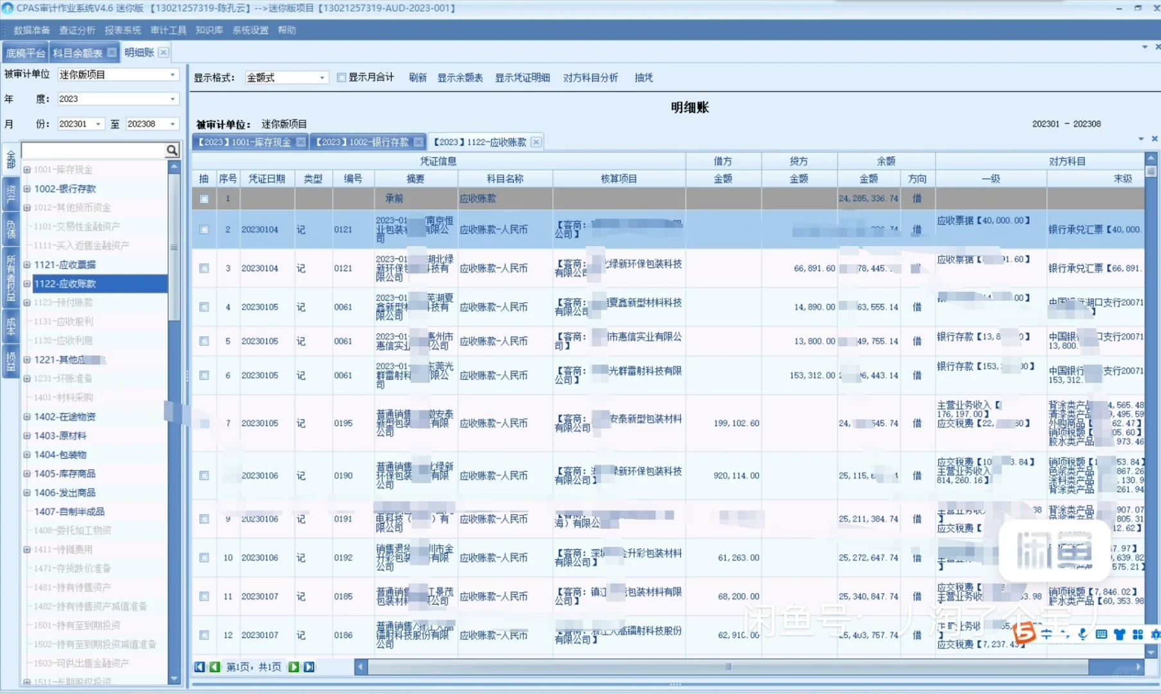Go to next page of ledger
Screen dimensions: 1161x694
pyautogui.click(x=293, y=667)
